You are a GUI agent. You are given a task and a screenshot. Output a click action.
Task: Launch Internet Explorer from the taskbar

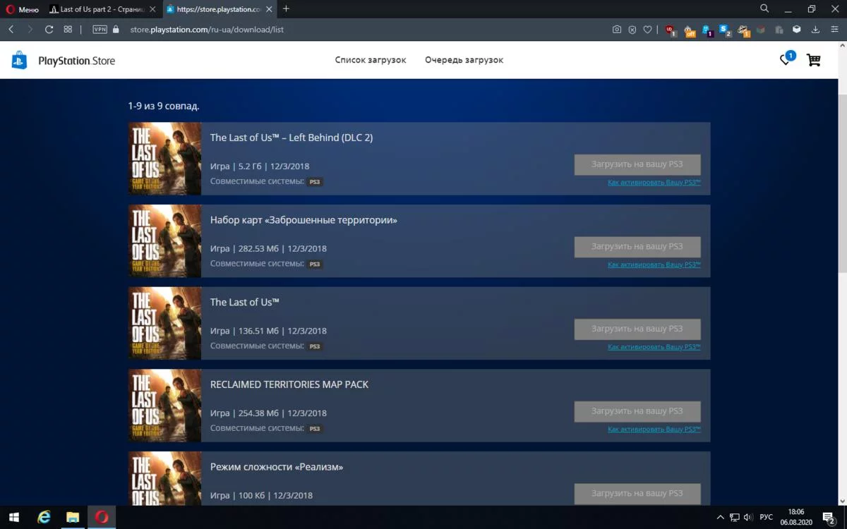(x=44, y=517)
